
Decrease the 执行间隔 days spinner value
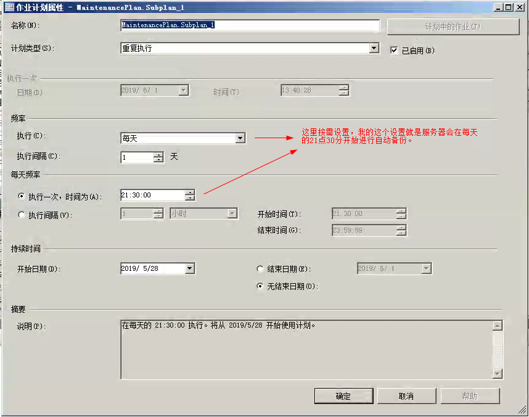pyautogui.click(x=158, y=160)
